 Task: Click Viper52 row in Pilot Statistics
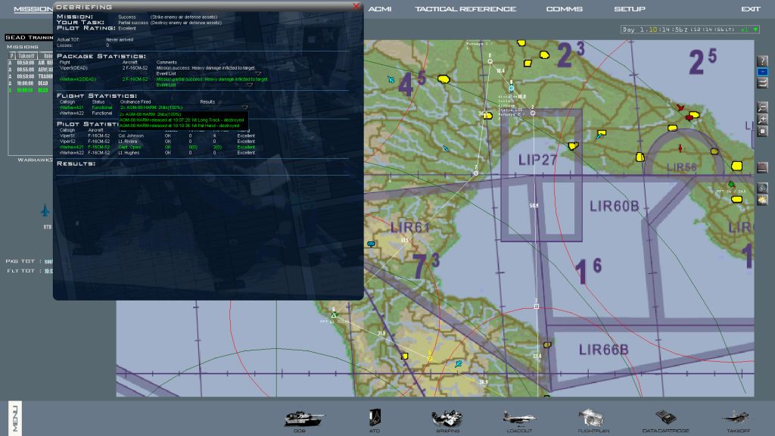point(157,142)
